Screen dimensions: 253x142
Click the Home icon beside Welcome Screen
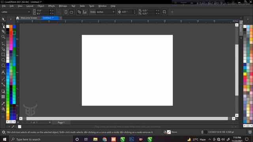click(17, 18)
